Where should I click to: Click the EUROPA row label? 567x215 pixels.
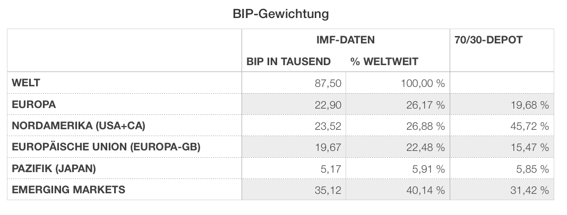(x=33, y=105)
